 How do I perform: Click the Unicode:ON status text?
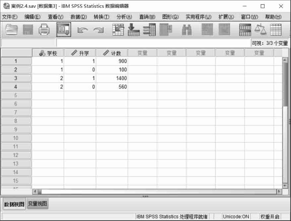pos(236,216)
